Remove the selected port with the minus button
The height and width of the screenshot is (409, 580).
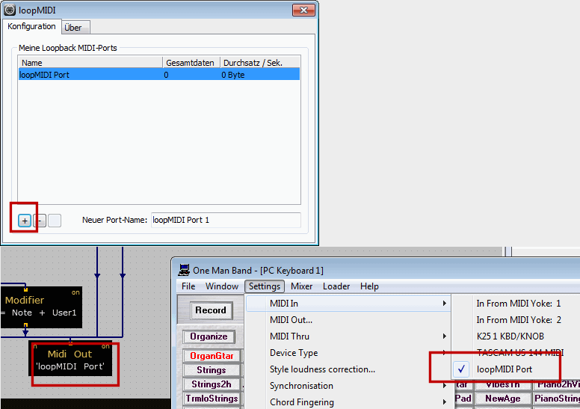[40, 221]
